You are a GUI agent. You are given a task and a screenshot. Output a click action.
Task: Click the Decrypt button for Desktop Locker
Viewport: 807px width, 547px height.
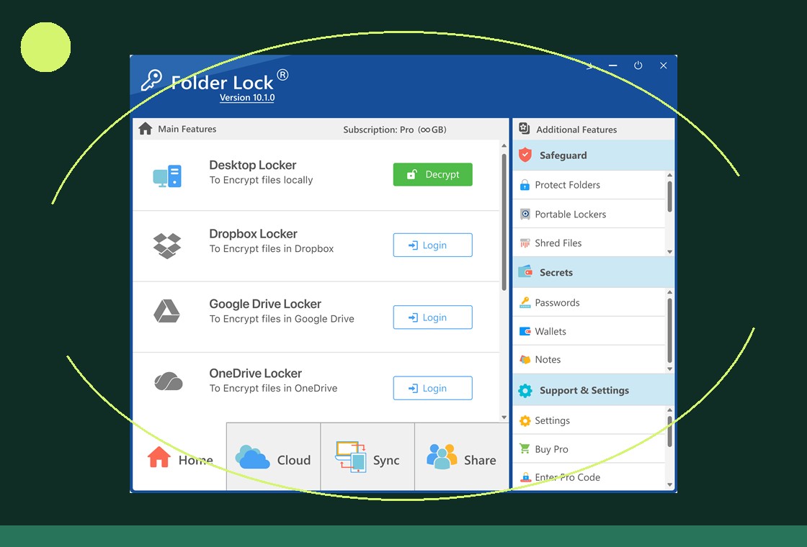[x=432, y=174]
